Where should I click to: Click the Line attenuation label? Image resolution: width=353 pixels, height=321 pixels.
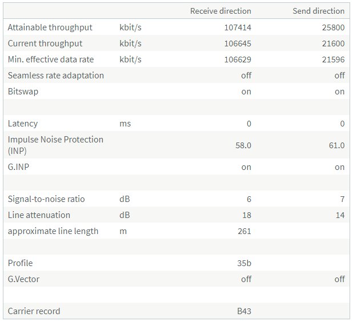coord(39,215)
